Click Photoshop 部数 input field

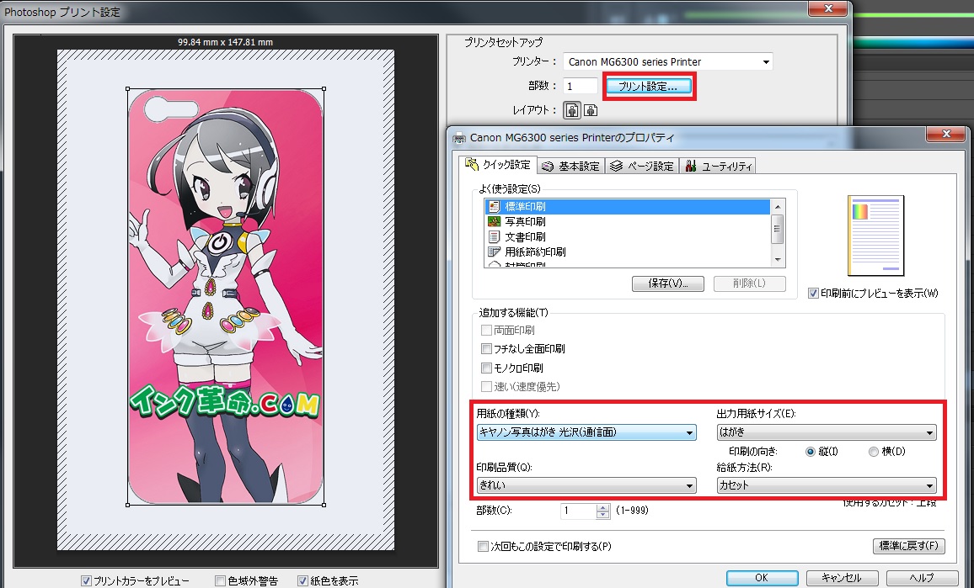coord(581,86)
